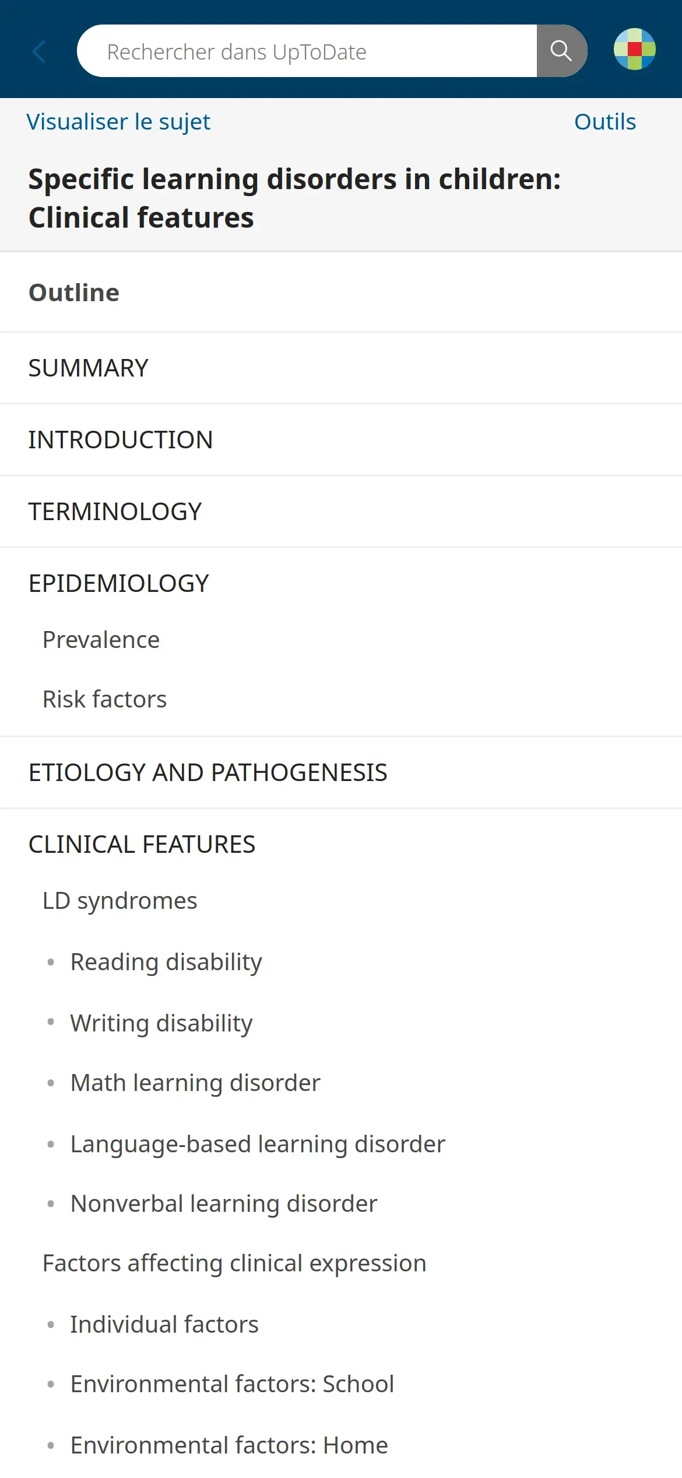Jump to INTRODUCTION section

click(121, 440)
